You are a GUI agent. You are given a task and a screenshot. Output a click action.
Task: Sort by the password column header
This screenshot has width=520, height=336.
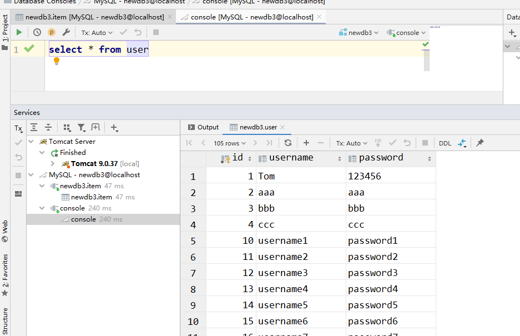coord(391,158)
